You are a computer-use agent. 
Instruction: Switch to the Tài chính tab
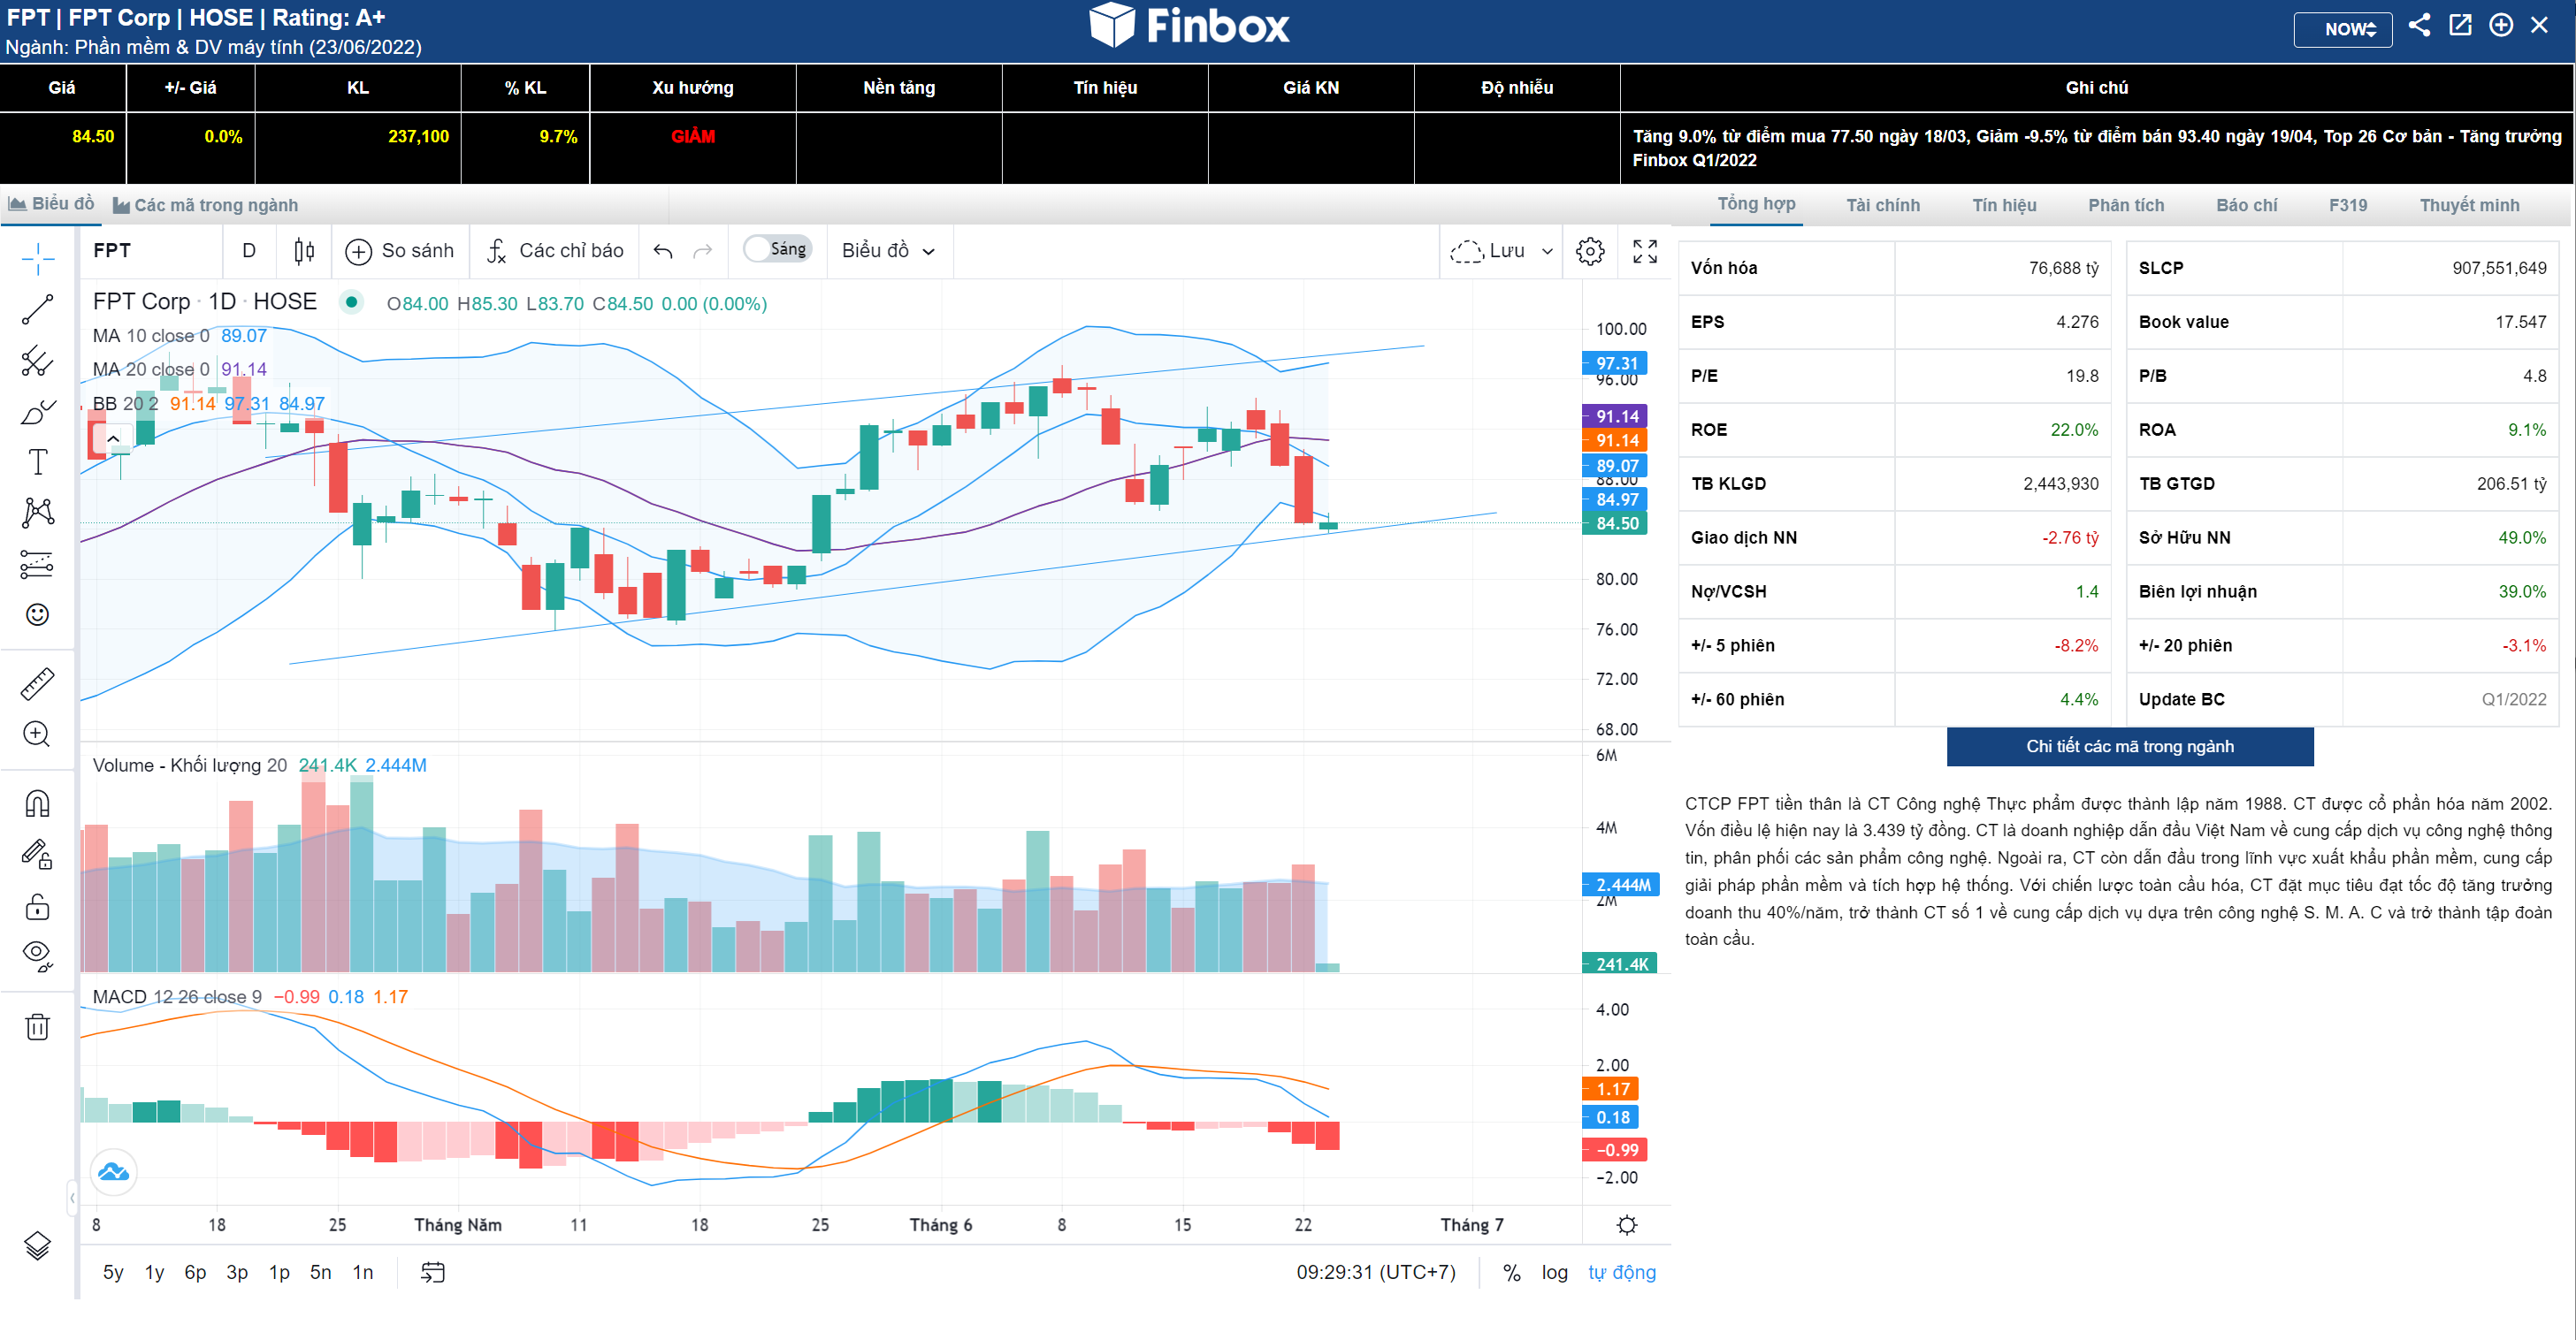(1882, 205)
